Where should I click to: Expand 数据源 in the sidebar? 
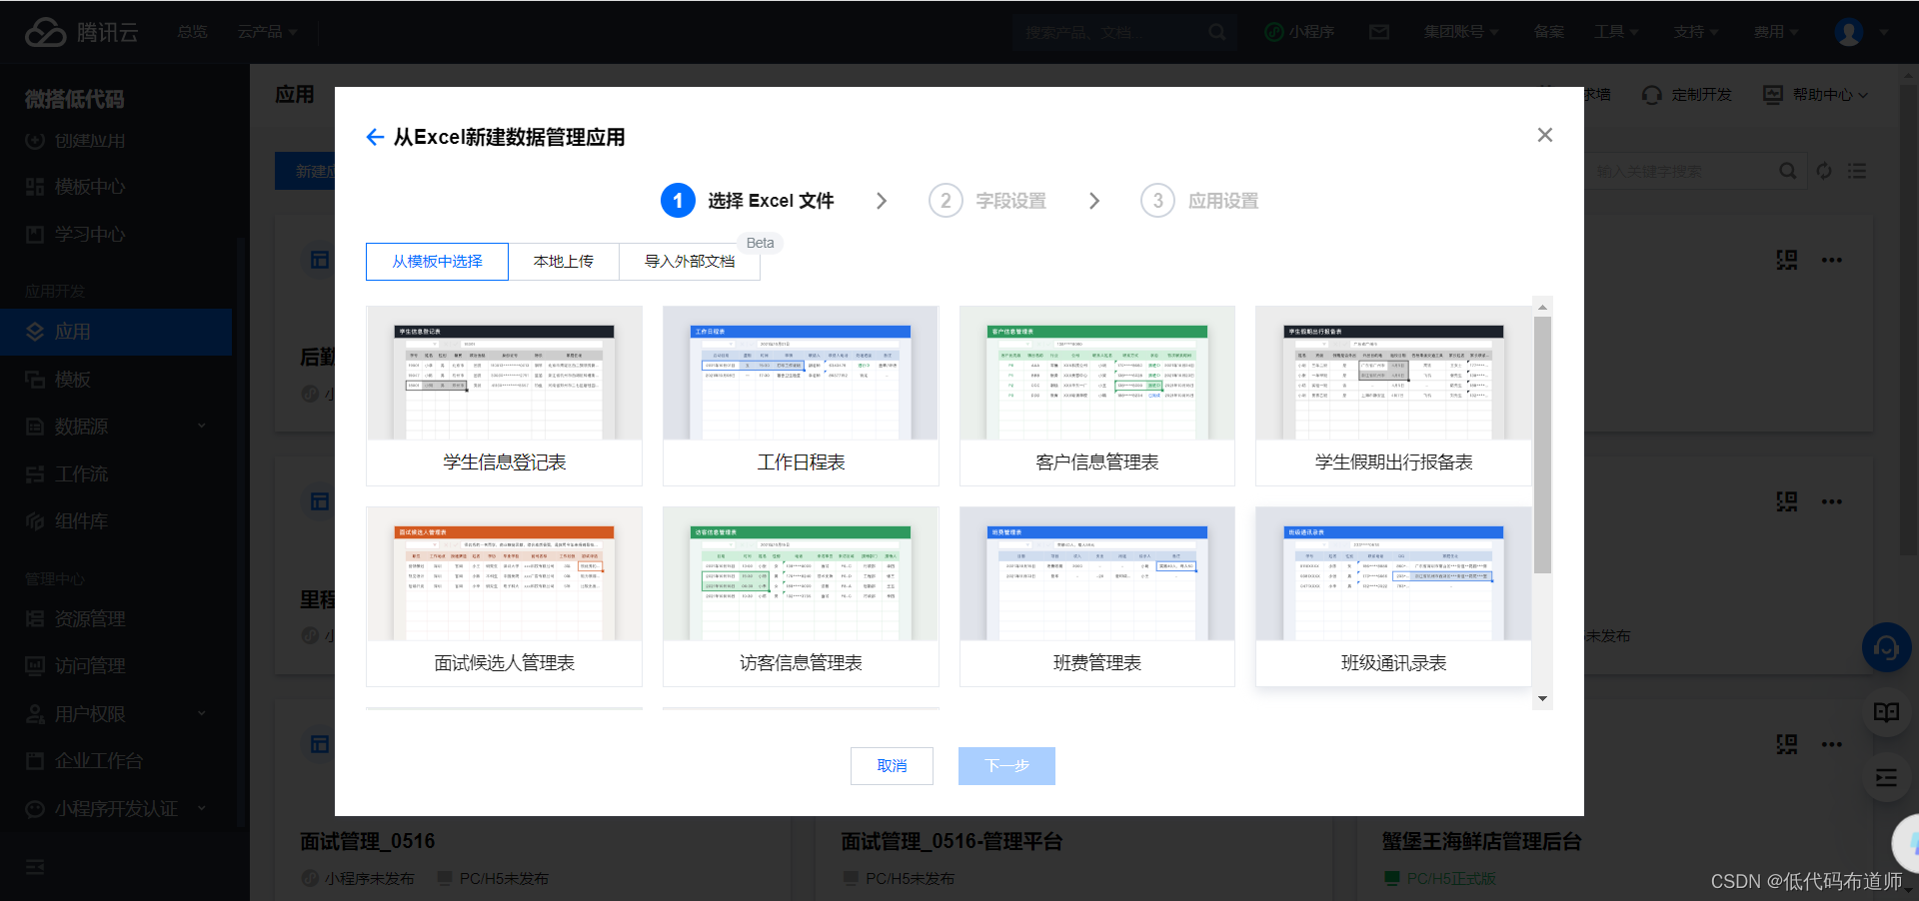click(116, 427)
